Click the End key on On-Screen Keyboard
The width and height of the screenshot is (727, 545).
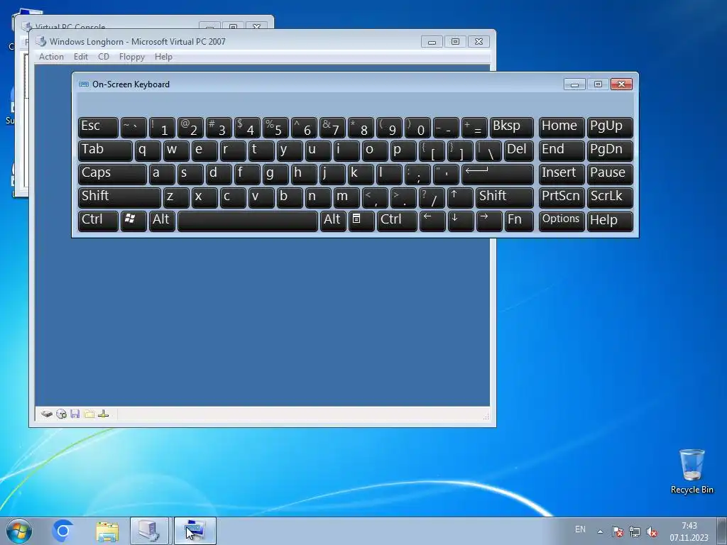(x=561, y=150)
